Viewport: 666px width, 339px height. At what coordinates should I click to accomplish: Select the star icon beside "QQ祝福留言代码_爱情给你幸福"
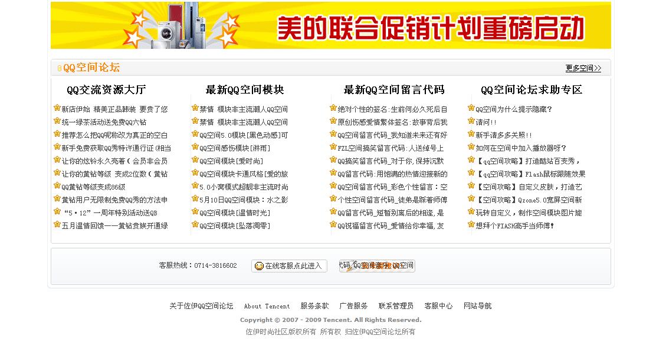pos(333,225)
